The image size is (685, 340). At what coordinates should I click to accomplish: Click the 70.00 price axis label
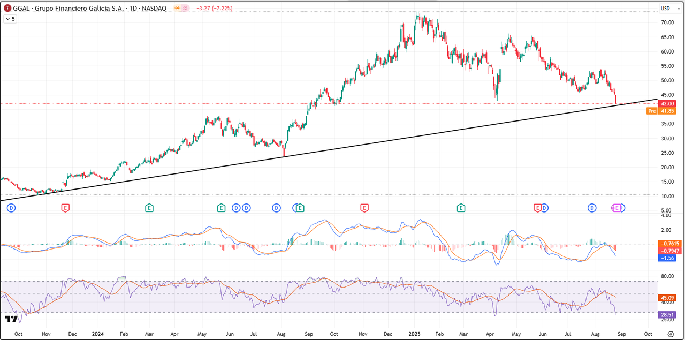click(x=667, y=22)
